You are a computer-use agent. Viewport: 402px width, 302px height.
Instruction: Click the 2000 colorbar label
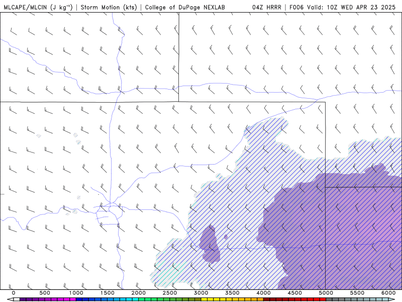tap(139, 293)
